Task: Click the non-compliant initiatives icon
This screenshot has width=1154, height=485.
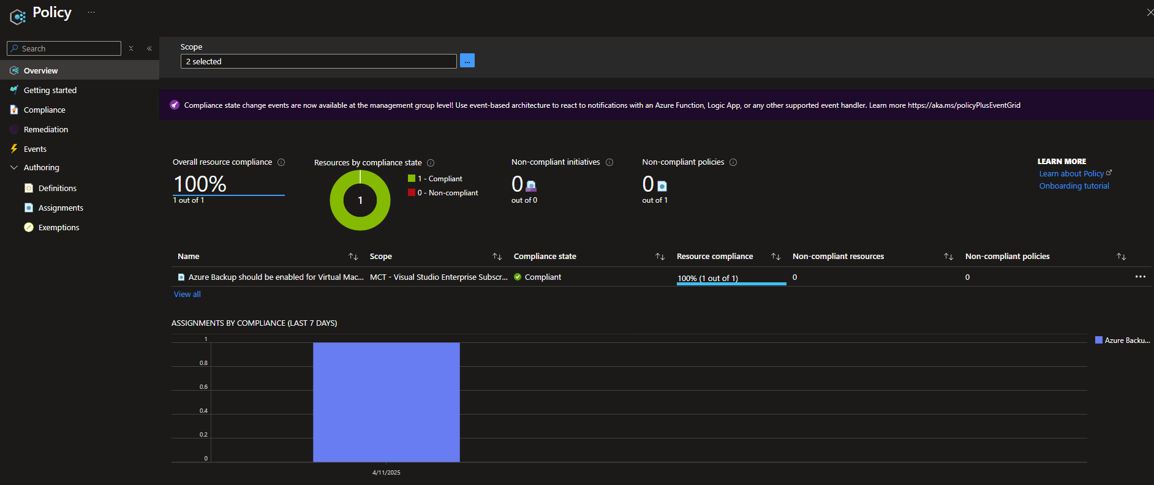Action: tap(531, 186)
